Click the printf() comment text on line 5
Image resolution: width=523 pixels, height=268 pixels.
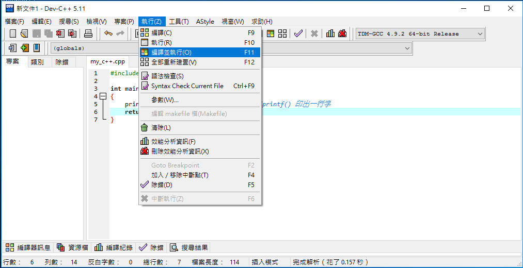[x=296, y=104]
